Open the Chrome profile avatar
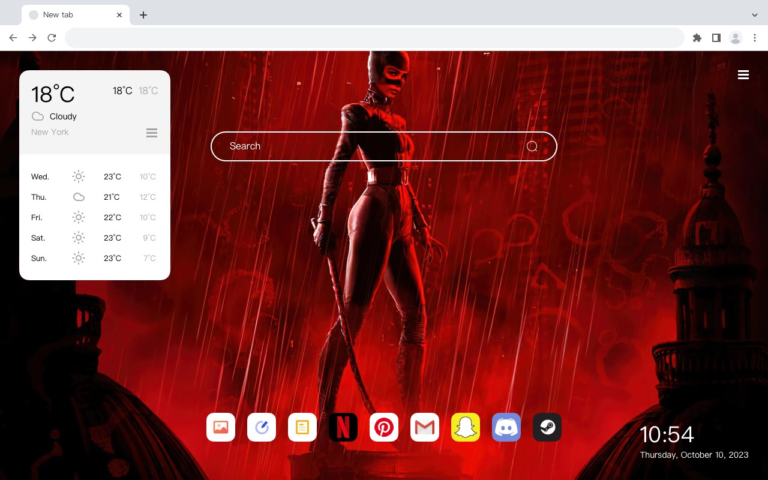768x480 pixels. click(x=736, y=38)
